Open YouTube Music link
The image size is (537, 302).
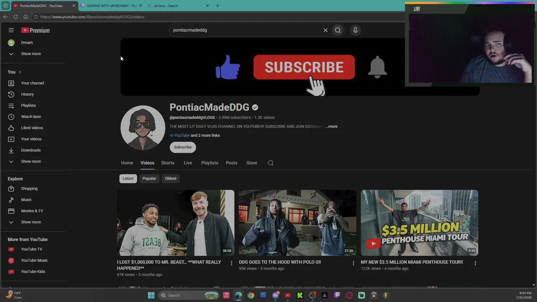tap(34, 260)
